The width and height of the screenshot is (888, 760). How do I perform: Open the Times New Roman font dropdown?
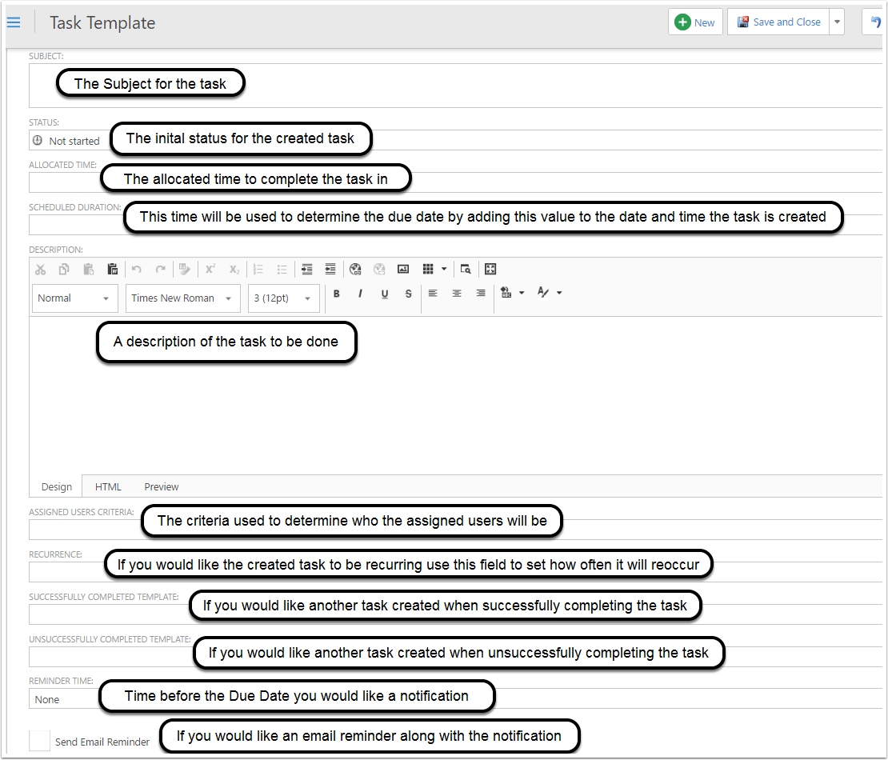(x=183, y=298)
